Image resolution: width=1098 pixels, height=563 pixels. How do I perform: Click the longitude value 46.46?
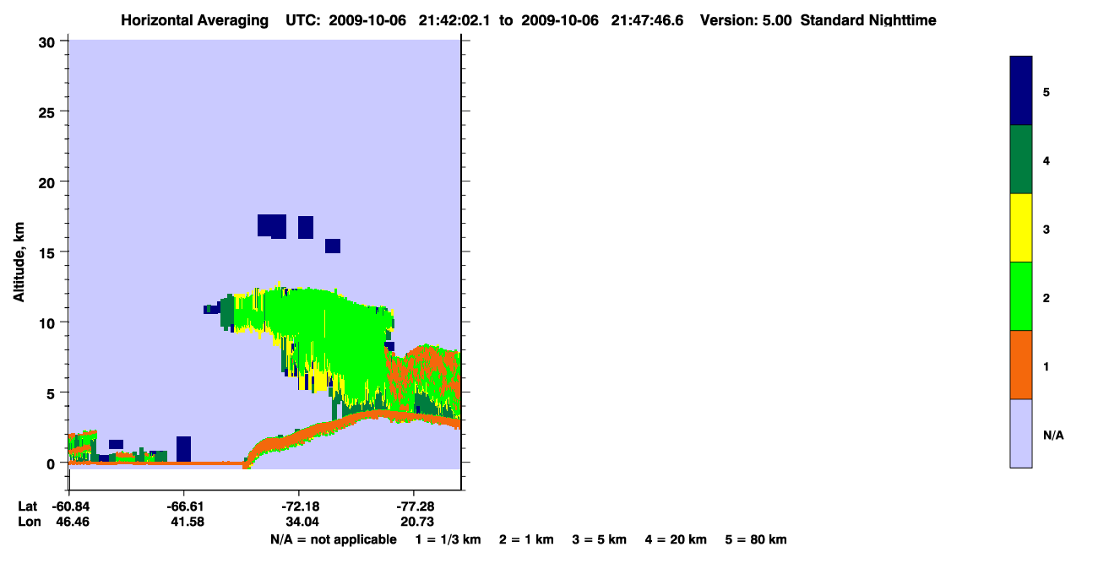tap(73, 522)
